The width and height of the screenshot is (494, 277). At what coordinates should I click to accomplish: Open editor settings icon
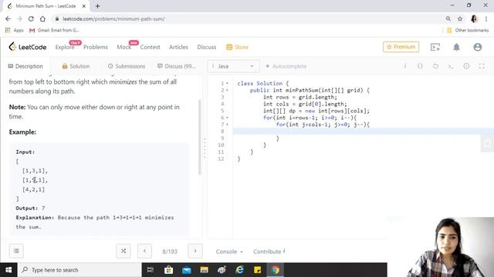(466, 66)
